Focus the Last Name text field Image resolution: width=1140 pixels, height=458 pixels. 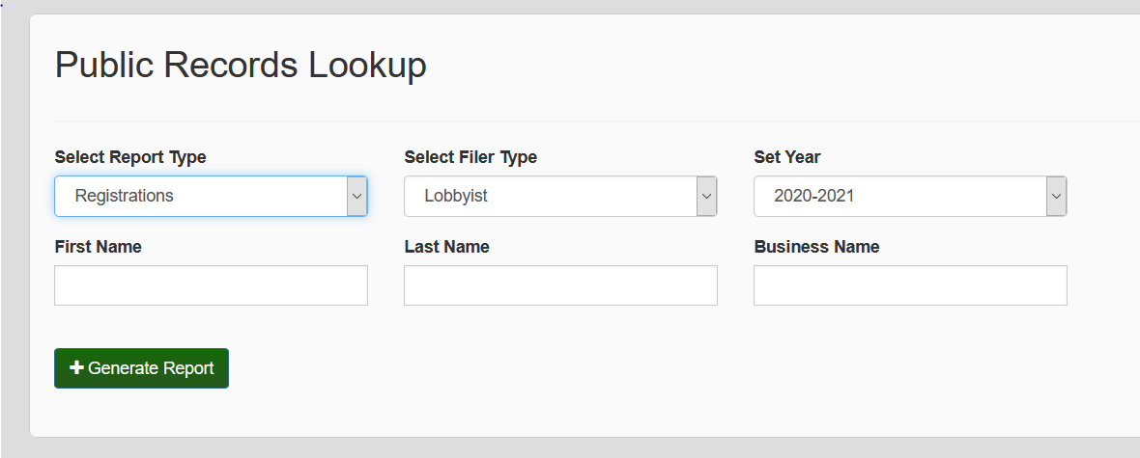[560, 285]
